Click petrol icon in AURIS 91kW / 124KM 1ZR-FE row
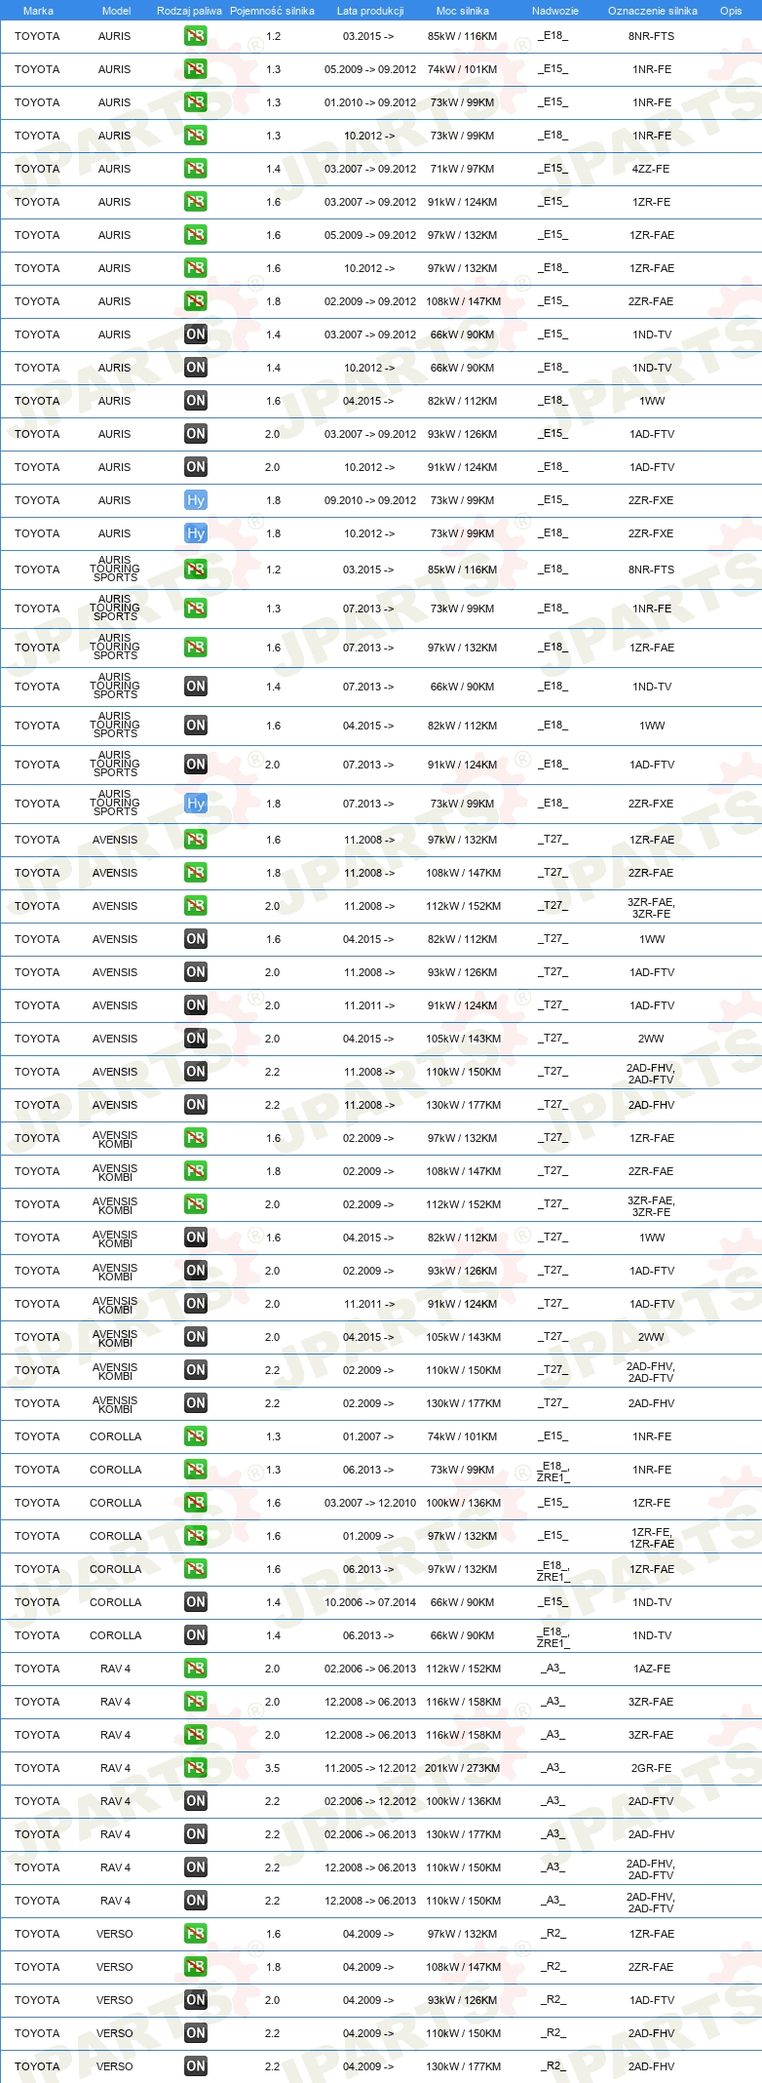 click(195, 202)
